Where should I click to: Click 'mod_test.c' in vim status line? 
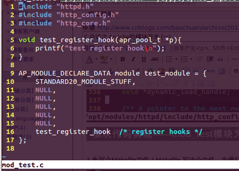(x=23, y=165)
